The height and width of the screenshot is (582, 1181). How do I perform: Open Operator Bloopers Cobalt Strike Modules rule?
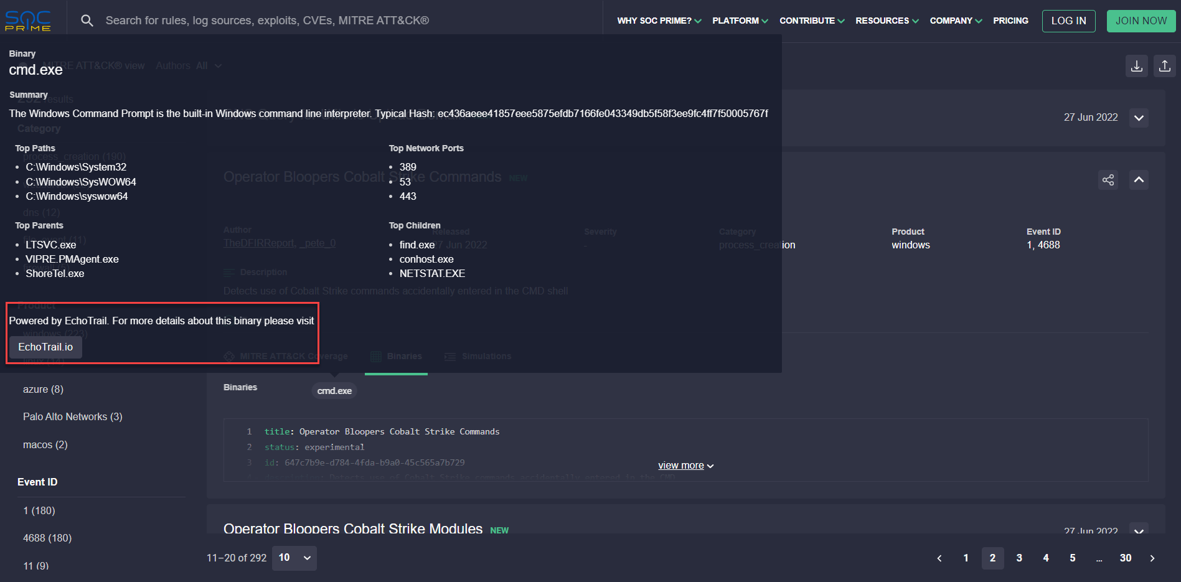coord(353,528)
